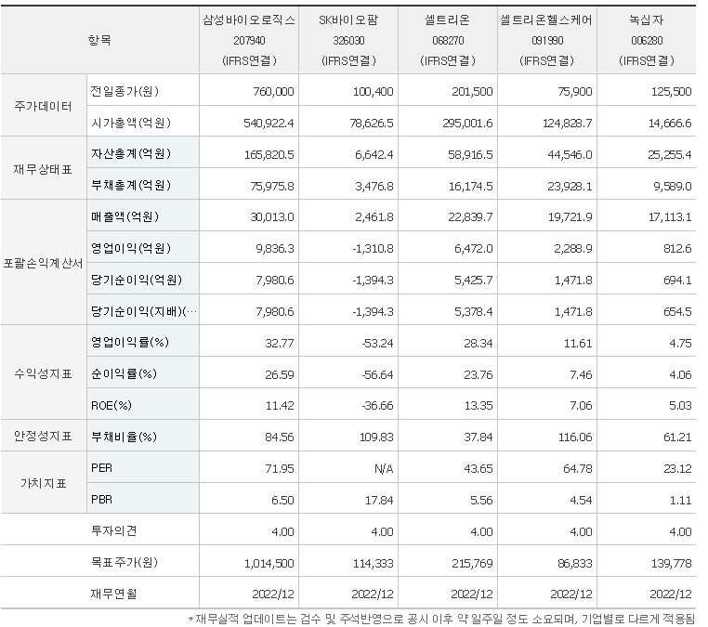Select the 7.46 net margin value
The image size is (708, 627).
point(581,375)
